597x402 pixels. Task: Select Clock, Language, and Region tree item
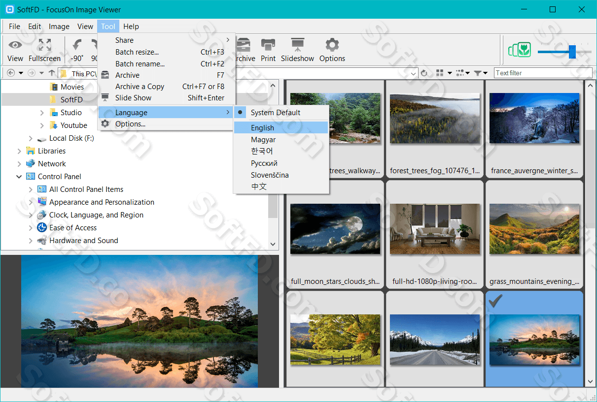pos(96,215)
